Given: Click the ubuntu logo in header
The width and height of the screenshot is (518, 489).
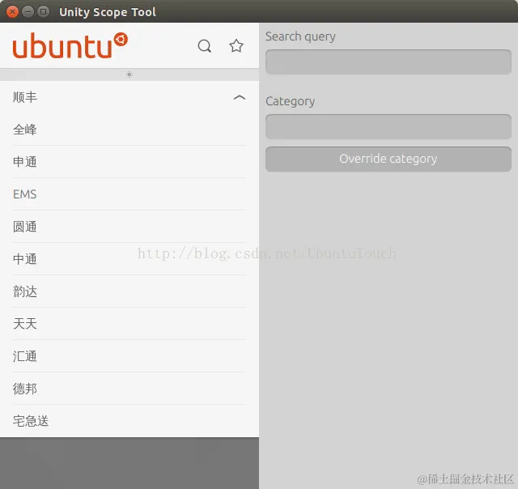Looking at the screenshot, I should 70,45.
